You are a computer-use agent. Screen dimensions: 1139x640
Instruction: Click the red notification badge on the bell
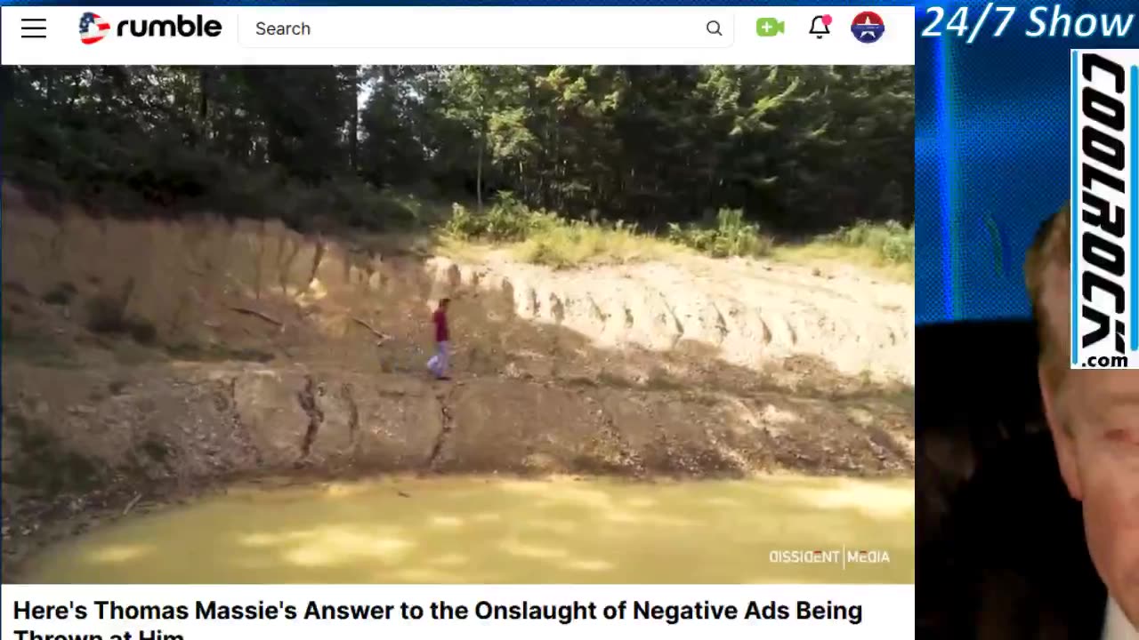point(828,19)
